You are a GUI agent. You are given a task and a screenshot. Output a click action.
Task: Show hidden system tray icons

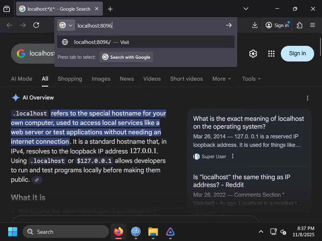[x=261, y=232]
